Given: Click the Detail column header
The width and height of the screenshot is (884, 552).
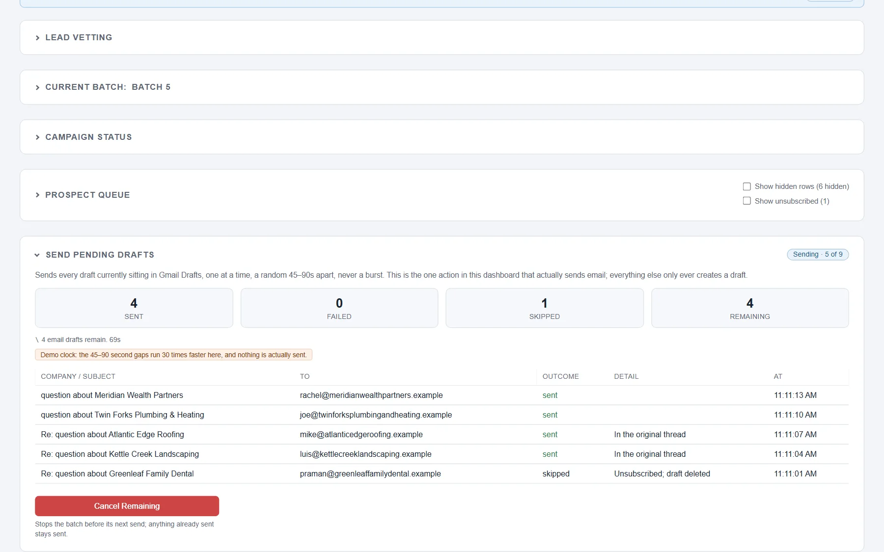Looking at the screenshot, I should (626, 376).
